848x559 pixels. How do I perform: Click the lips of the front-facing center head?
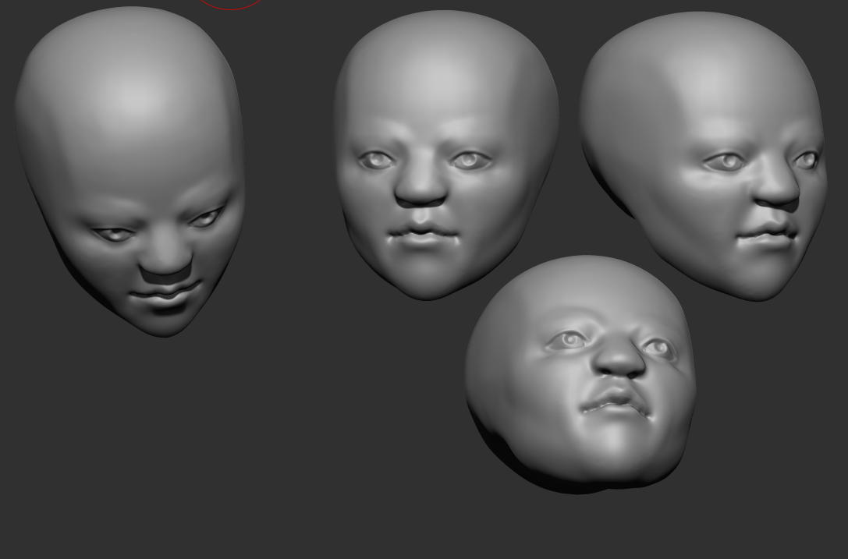[422, 234]
